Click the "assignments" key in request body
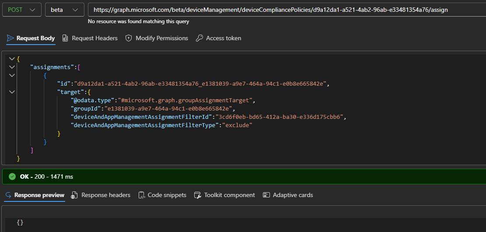The height and width of the screenshot is (232, 486). [52, 67]
